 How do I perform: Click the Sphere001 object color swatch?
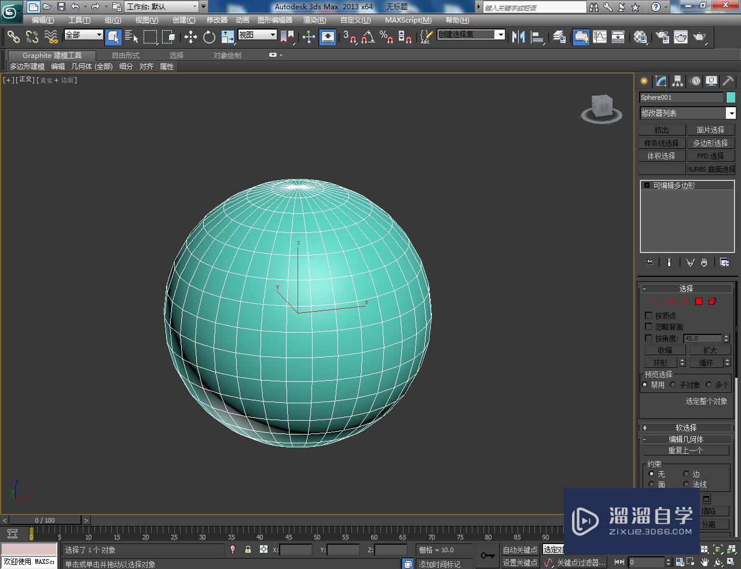click(x=731, y=97)
